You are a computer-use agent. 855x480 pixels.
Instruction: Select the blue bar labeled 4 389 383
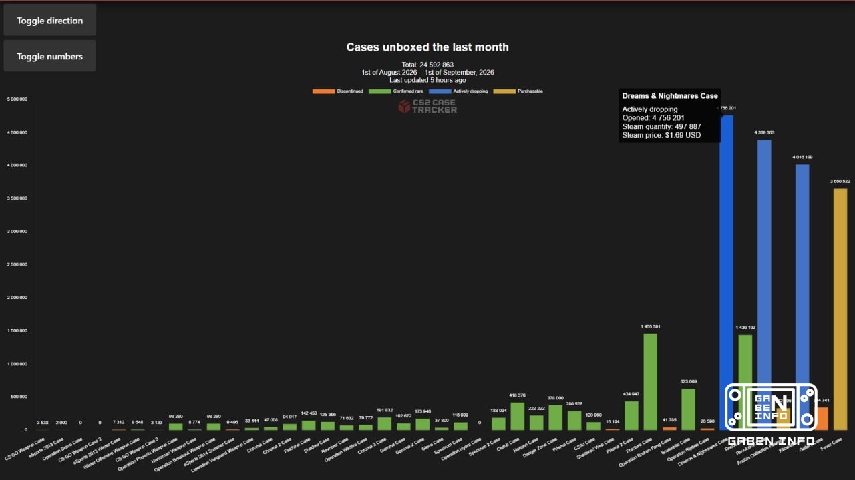tap(764, 285)
